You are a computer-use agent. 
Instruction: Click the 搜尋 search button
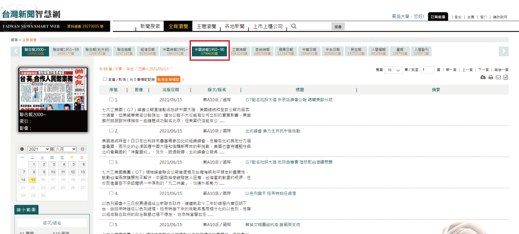click(338, 26)
